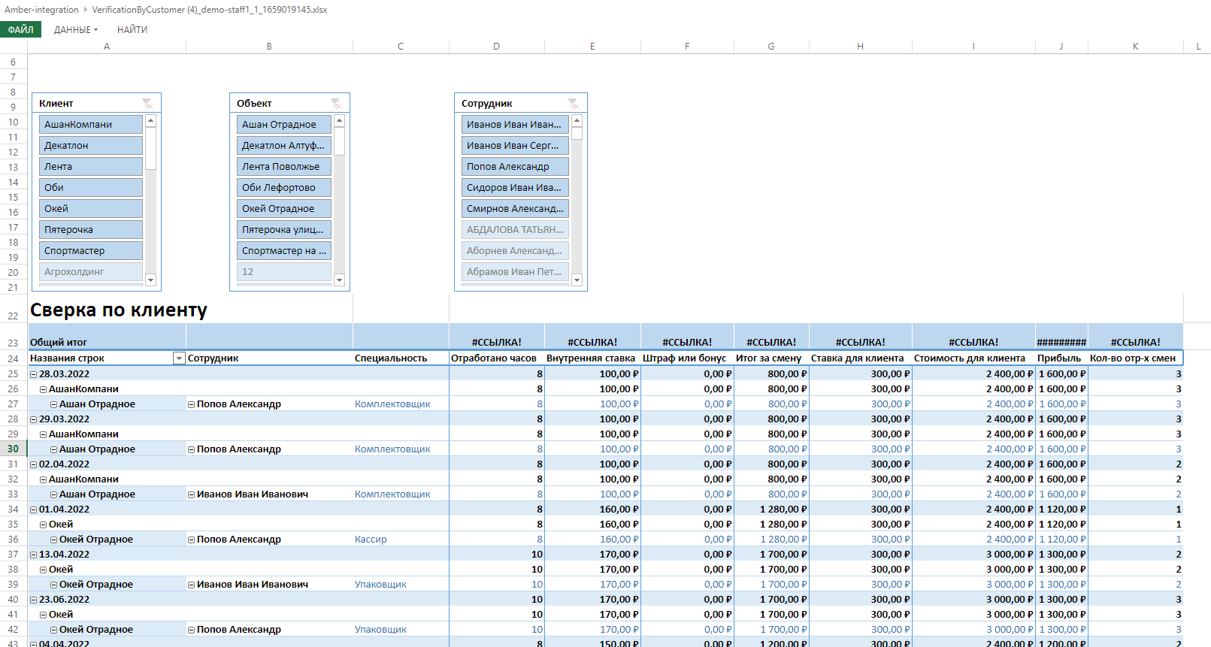Click the Сотрудник slicer clear-filter icon
Screen dimensions: 1211x647
point(574,104)
